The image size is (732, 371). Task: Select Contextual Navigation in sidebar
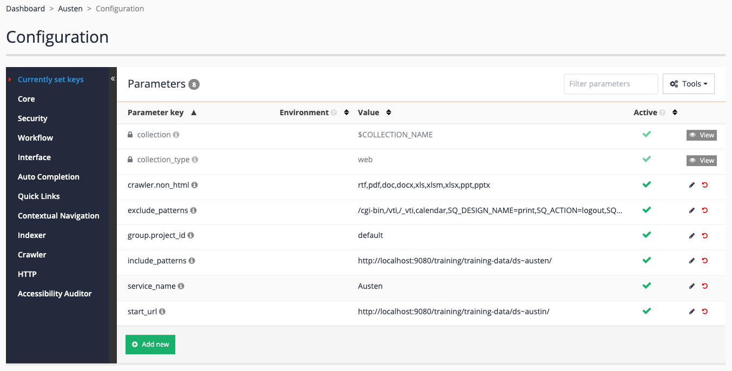(x=58, y=216)
